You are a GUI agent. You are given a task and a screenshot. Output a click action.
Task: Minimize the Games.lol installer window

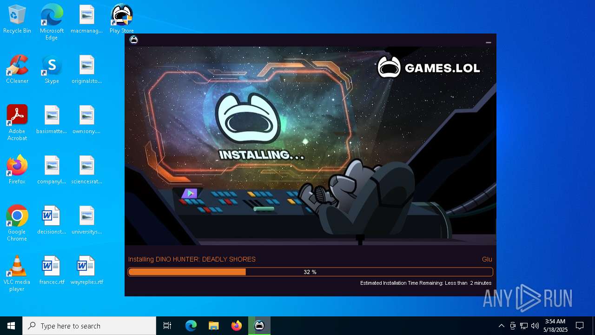pyautogui.click(x=489, y=42)
